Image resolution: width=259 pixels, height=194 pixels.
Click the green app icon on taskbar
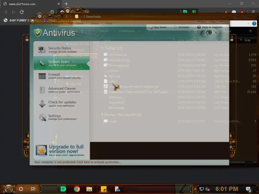(63, 189)
